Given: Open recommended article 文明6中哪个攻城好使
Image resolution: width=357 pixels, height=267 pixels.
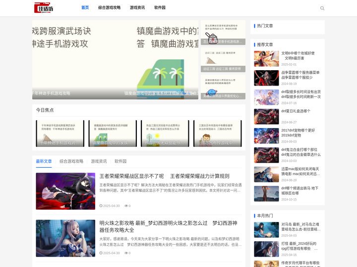Looking at the screenshot, I should coord(298,55).
